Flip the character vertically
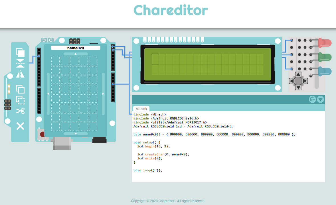 pos(20,63)
